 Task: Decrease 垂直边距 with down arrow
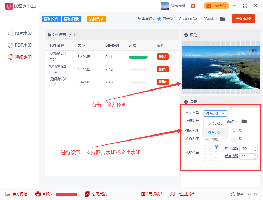[255, 158]
